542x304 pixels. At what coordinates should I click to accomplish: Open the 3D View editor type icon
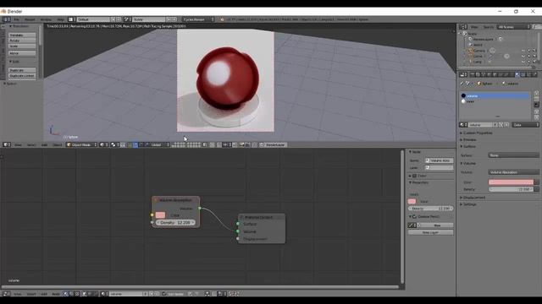pyautogui.click(x=7, y=144)
